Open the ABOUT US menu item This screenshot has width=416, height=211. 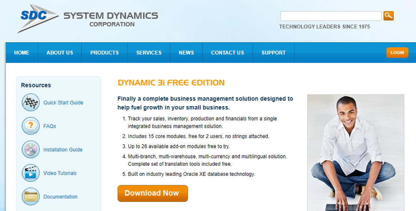pyautogui.click(x=60, y=53)
